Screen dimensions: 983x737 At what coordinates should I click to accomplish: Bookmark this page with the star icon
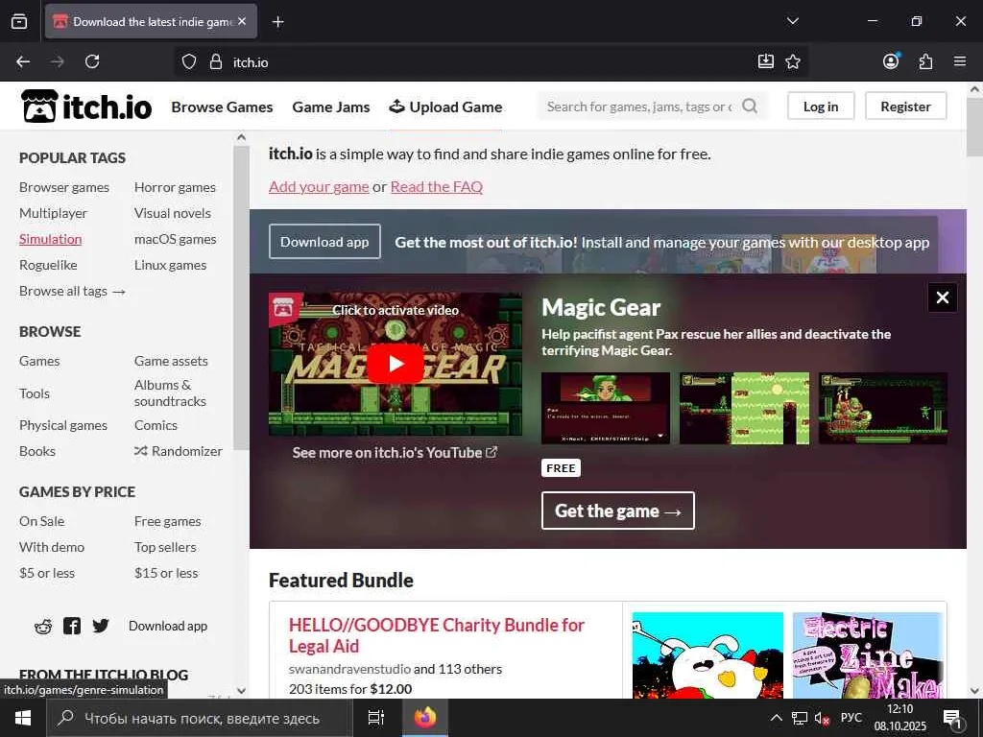coord(793,61)
